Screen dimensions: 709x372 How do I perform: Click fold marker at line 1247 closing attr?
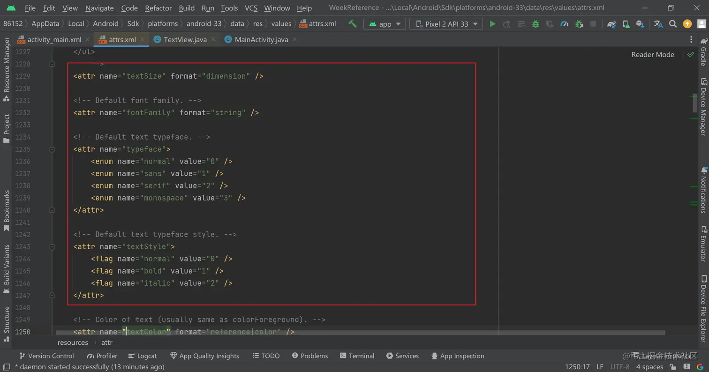(52, 295)
